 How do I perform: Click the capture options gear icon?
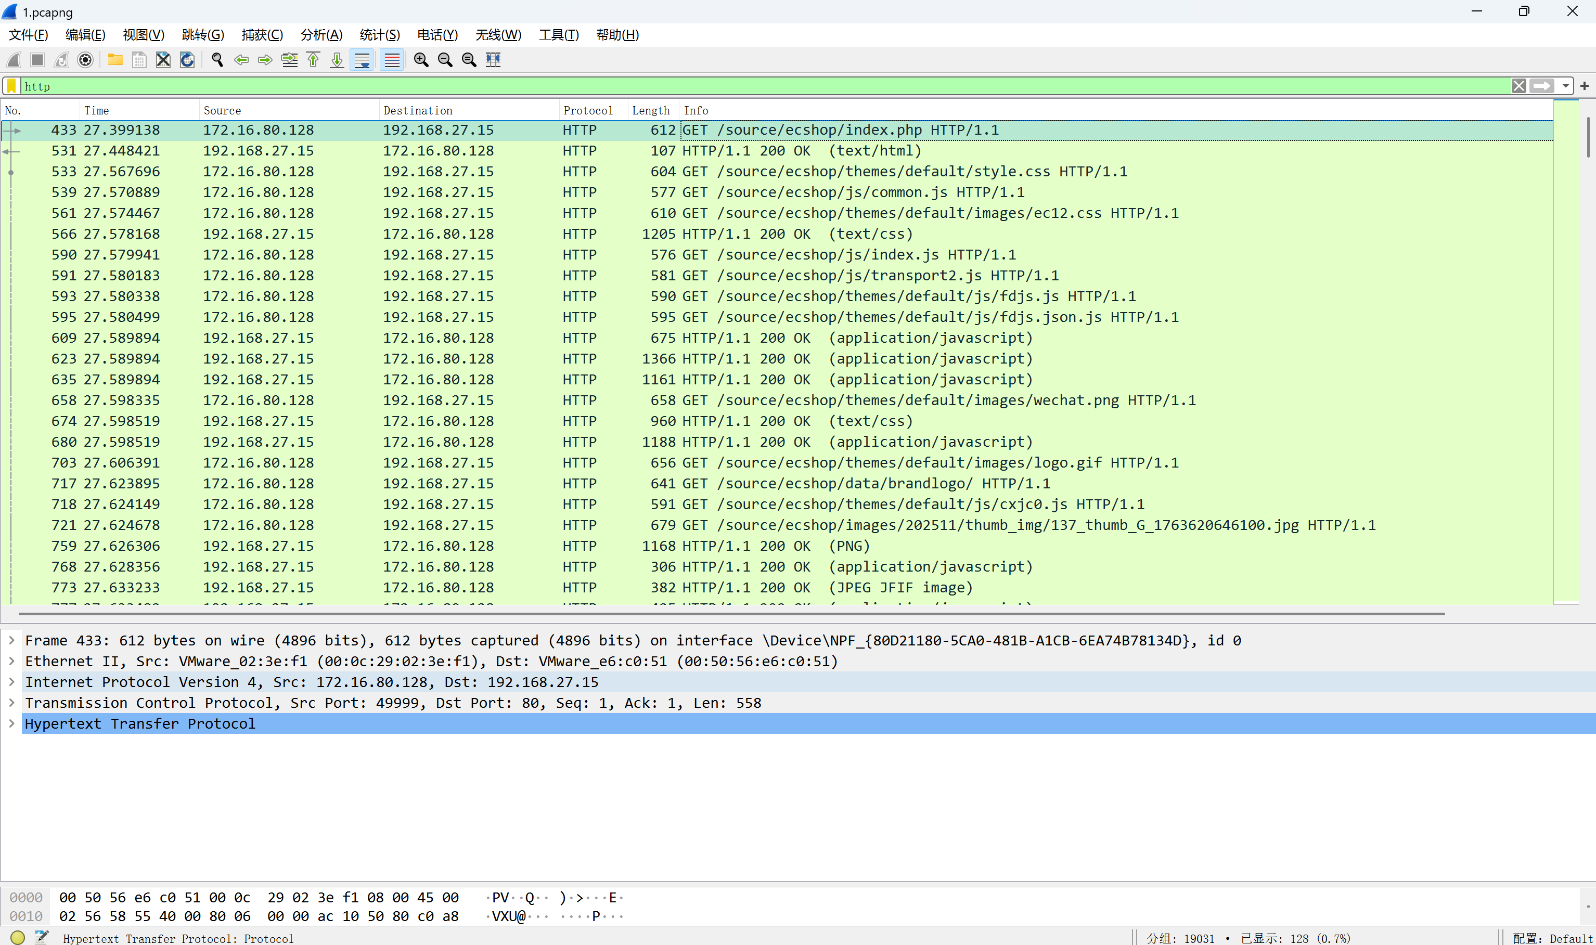(x=85, y=60)
